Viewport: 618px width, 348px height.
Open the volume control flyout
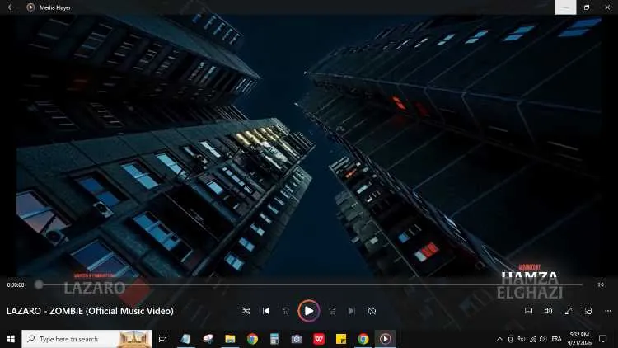tap(548, 311)
